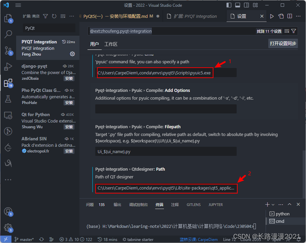Viewport: 306px width, 243px height.
Task: Open the Accounts icon in activity bar
Action: [x=8, y=211]
